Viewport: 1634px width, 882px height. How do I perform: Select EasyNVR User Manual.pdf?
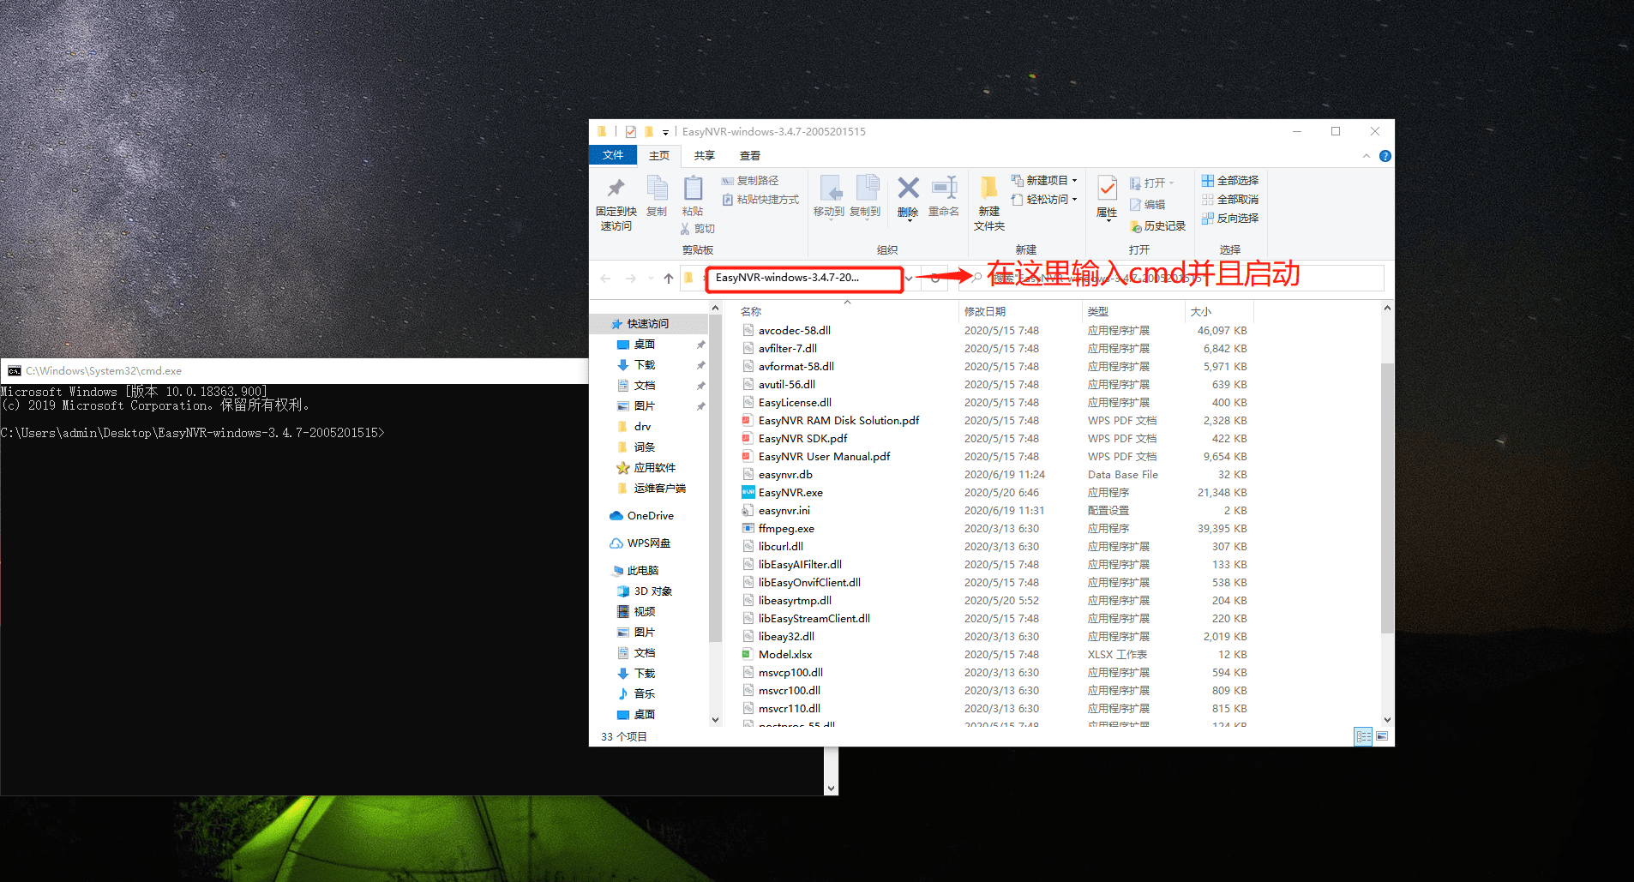[x=824, y=457]
